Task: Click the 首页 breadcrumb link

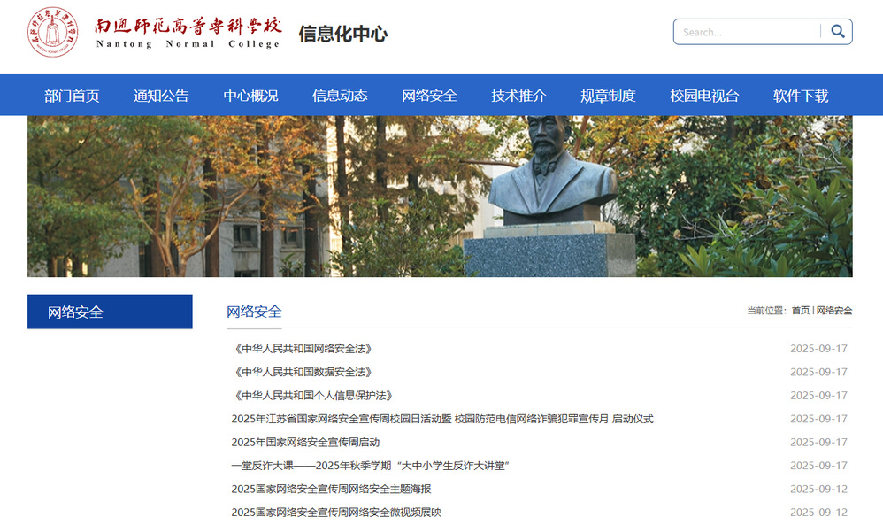Action: [x=800, y=311]
